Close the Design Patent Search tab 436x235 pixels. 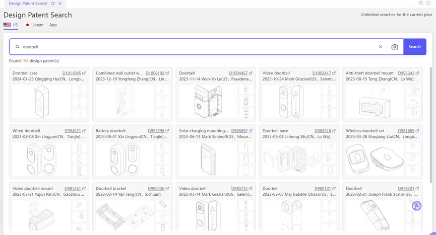[60, 4]
